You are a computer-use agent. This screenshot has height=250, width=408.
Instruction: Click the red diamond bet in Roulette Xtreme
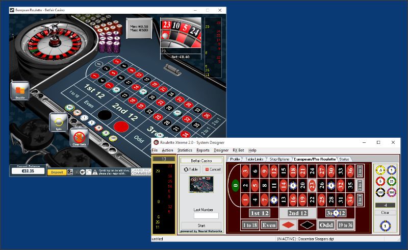coord(288,225)
